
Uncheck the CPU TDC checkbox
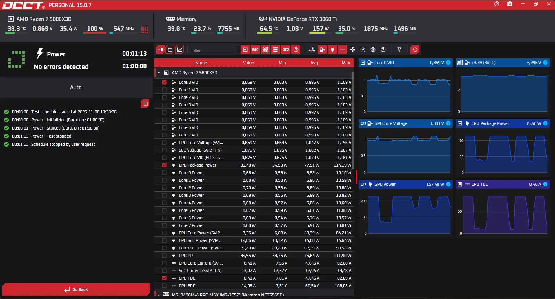(x=164, y=278)
